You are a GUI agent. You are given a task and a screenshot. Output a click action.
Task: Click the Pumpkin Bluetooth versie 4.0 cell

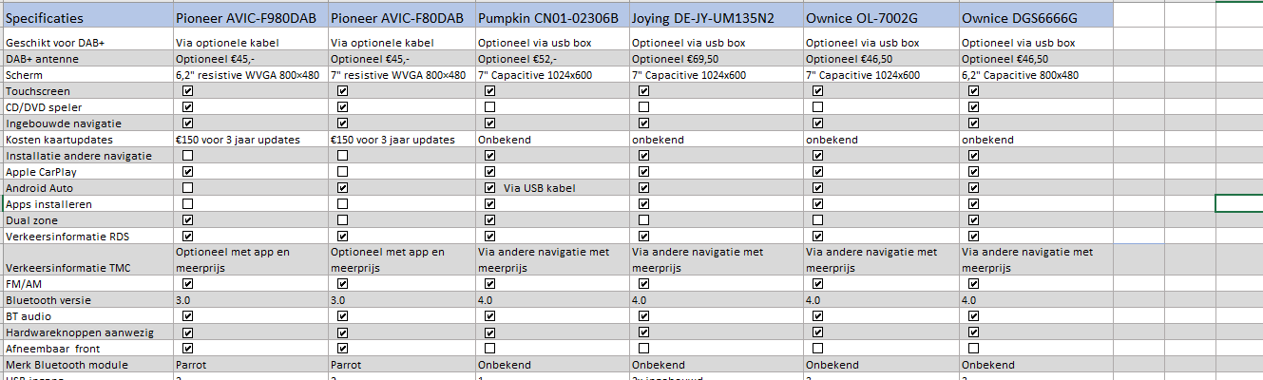[552, 300]
